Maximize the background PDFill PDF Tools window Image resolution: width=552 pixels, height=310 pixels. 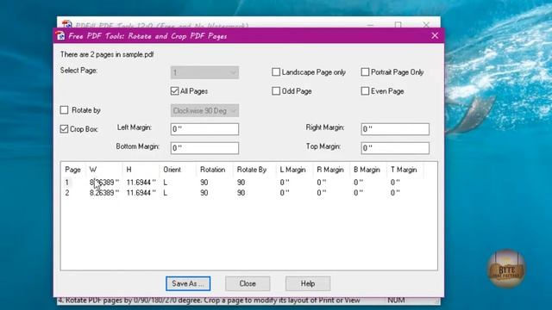398,25
